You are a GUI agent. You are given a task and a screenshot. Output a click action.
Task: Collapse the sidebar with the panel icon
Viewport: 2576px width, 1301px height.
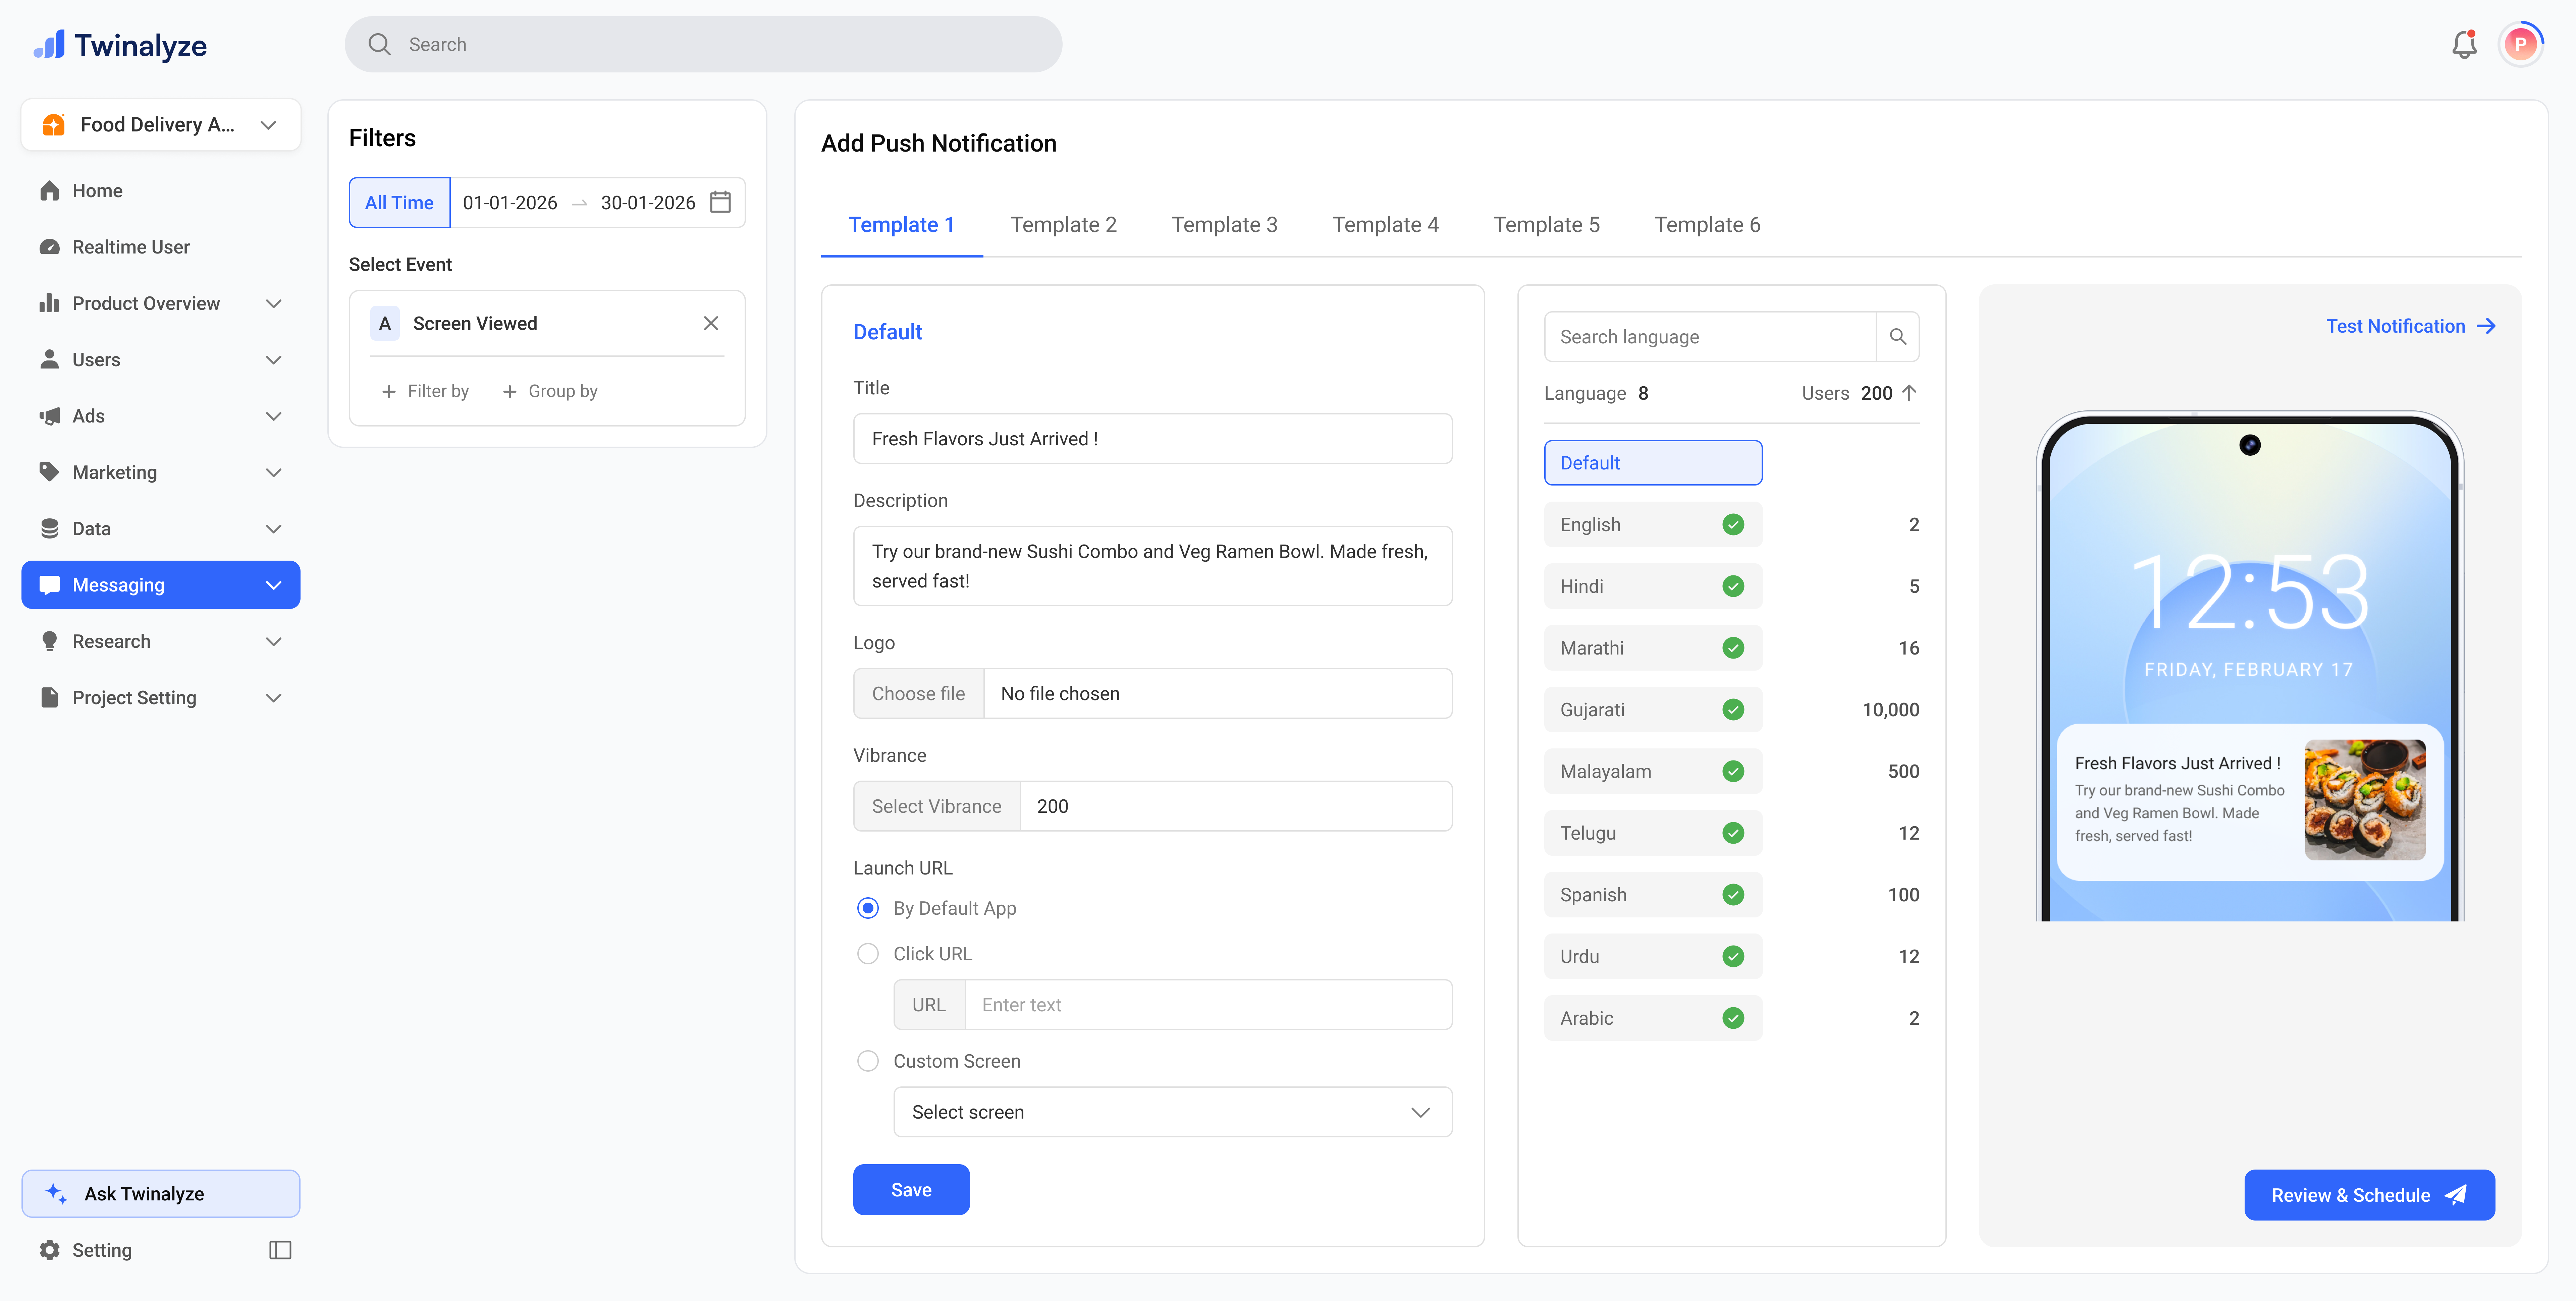click(x=280, y=1250)
